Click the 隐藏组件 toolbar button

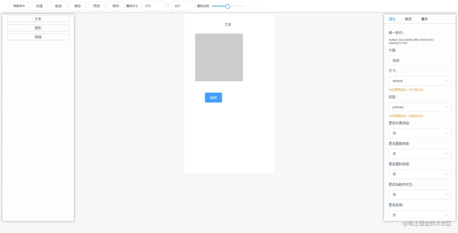(x=19, y=6)
